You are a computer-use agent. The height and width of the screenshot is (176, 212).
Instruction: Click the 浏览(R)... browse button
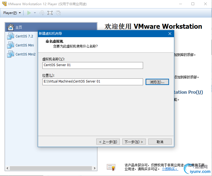click(x=157, y=82)
